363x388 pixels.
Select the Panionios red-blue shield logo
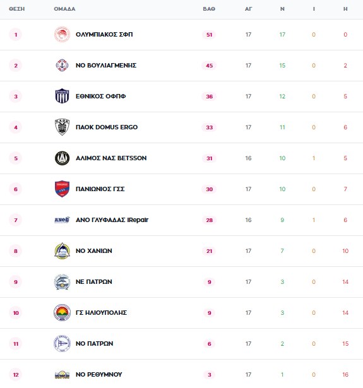62,189
